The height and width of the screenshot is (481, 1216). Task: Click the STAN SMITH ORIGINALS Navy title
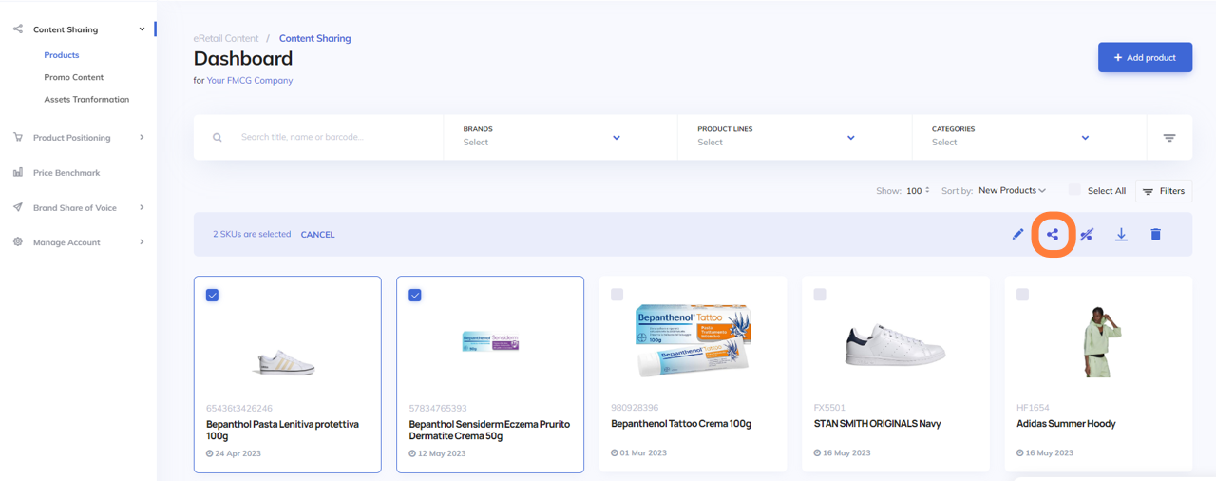[x=877, y=424]
